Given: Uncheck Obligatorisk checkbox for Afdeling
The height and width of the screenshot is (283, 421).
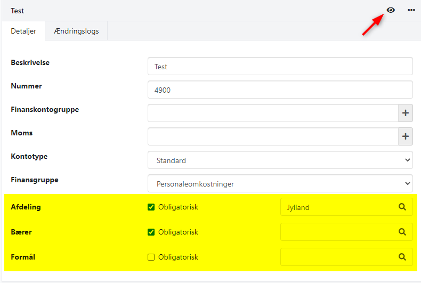Looking at the screenshot, I should (x=151, y=207).
